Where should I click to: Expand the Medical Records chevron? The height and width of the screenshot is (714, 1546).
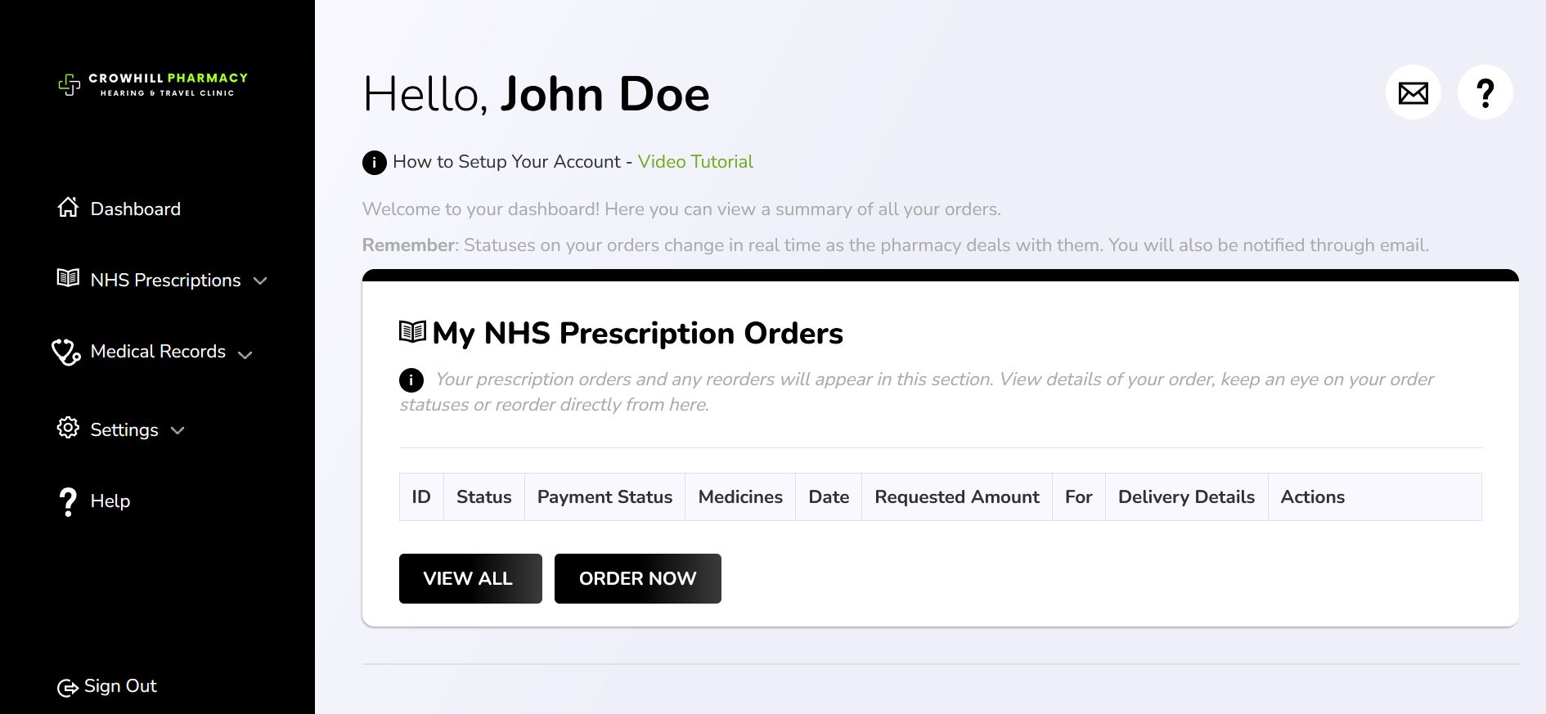tap(245, 354)
